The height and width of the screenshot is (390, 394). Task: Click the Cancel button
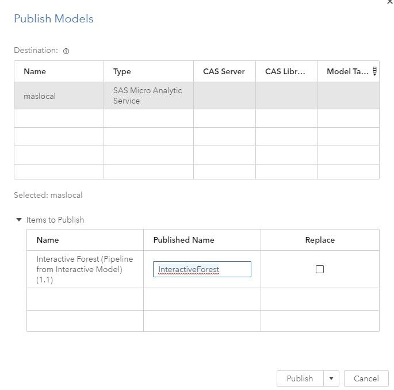pos(366,378)
